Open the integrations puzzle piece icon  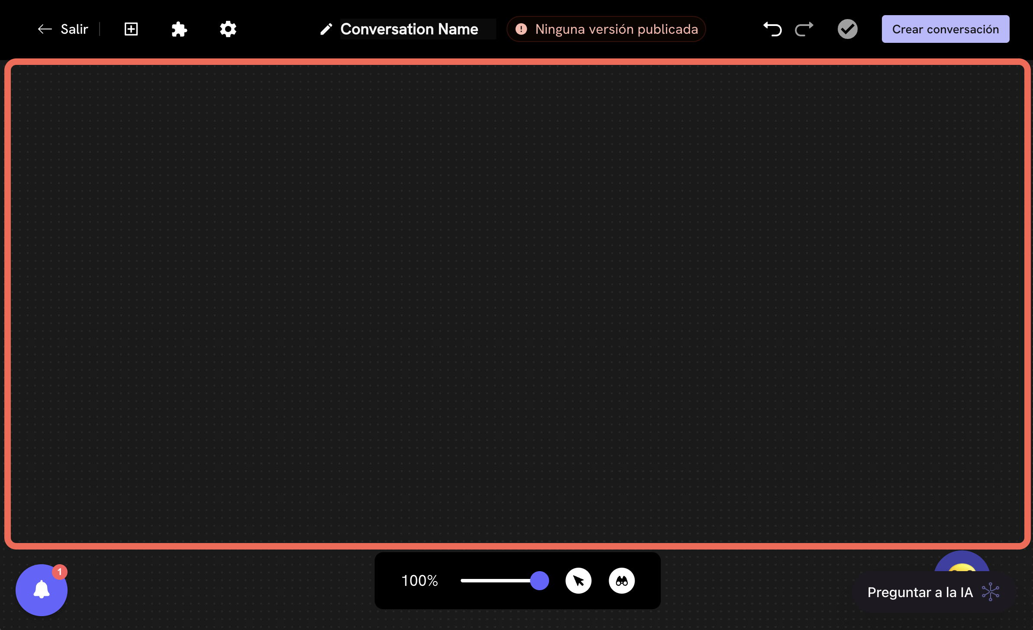[x=179, y=29]
